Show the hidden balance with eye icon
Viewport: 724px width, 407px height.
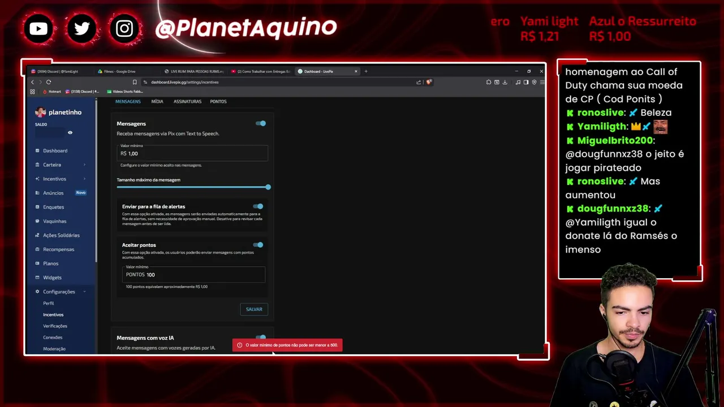tap(70, 133)
